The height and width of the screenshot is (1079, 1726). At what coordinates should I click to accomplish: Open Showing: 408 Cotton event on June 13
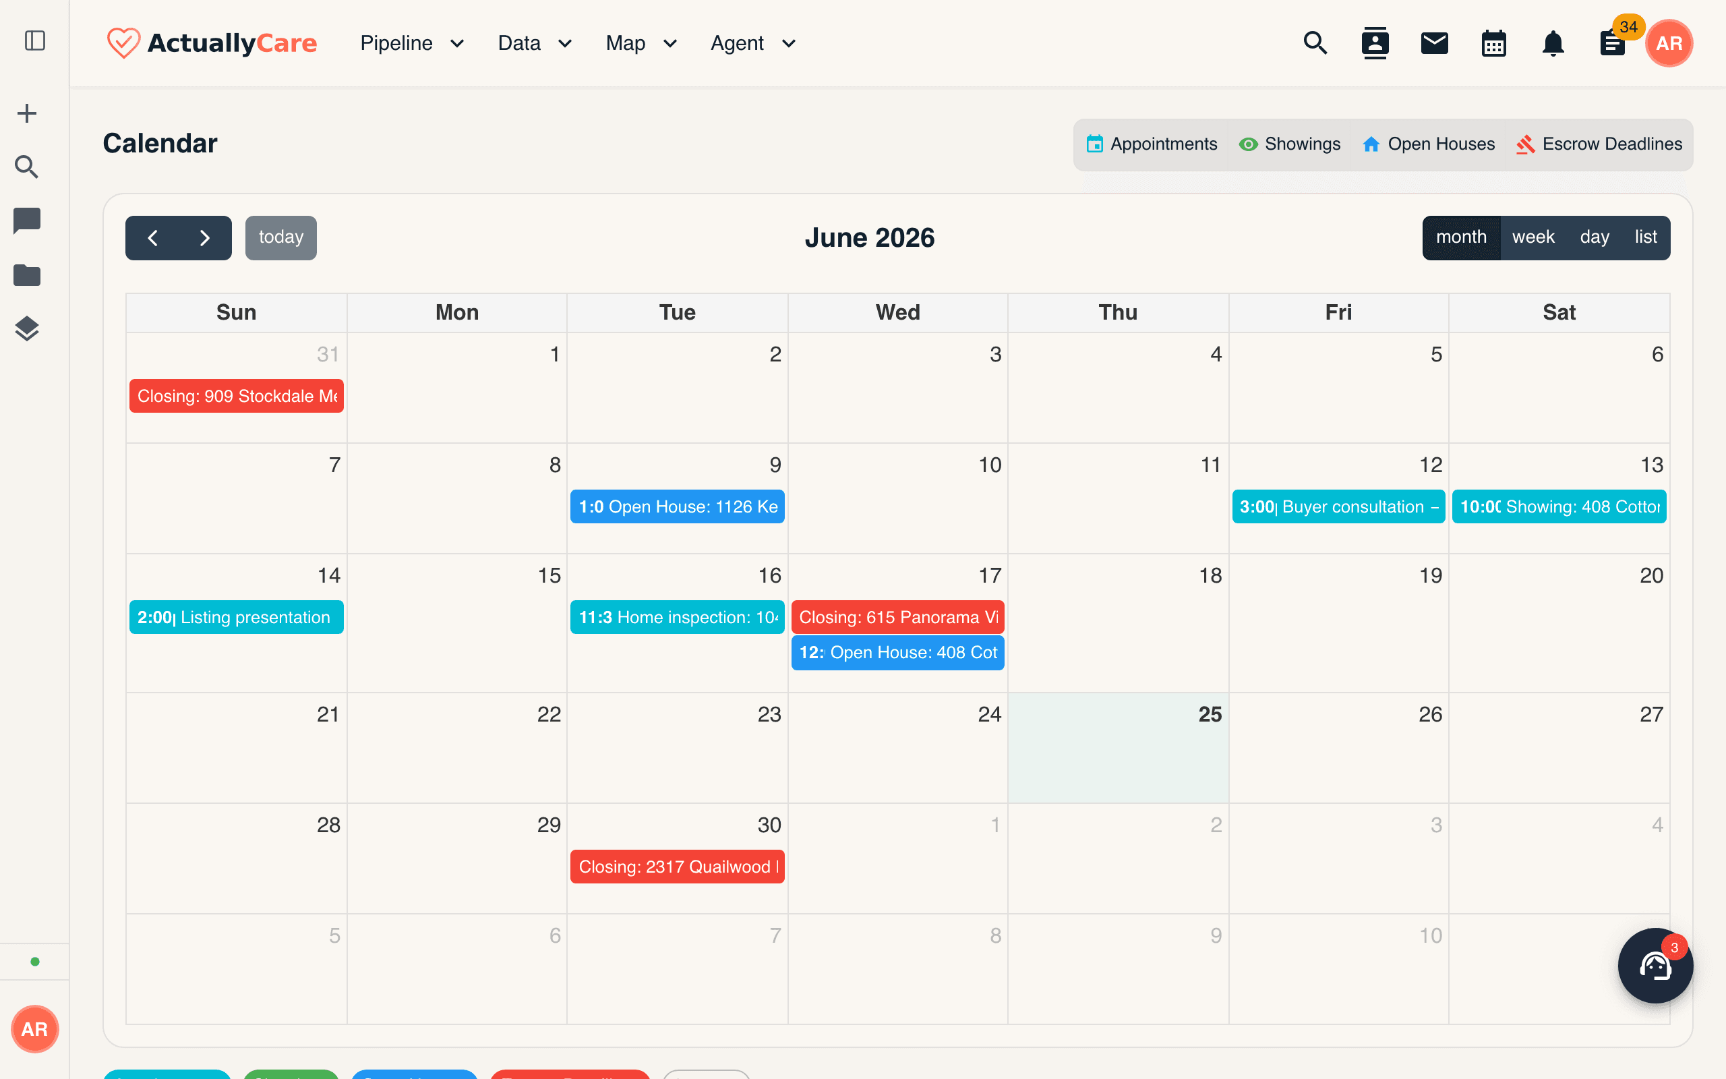click(x=1559, y=506)
